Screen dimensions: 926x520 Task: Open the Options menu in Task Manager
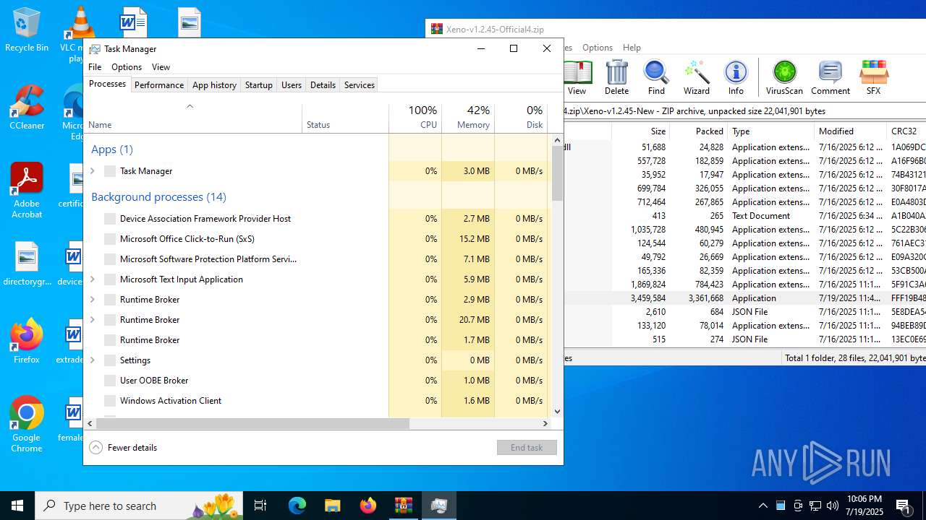(127, 67)
